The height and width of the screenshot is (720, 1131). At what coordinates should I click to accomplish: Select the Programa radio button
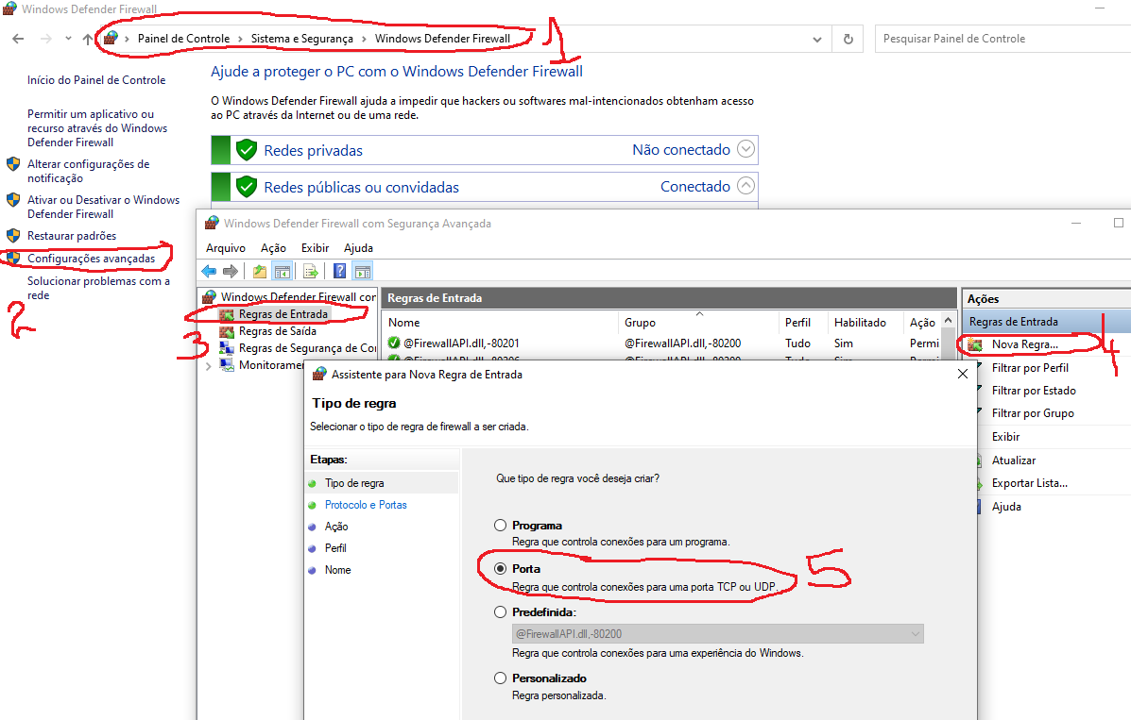click(501, 526)
